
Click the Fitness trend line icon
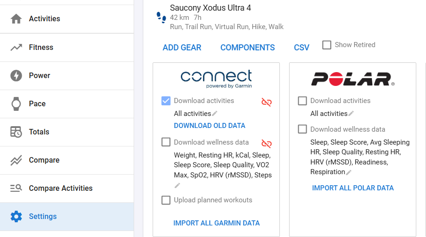click(16, 47)
